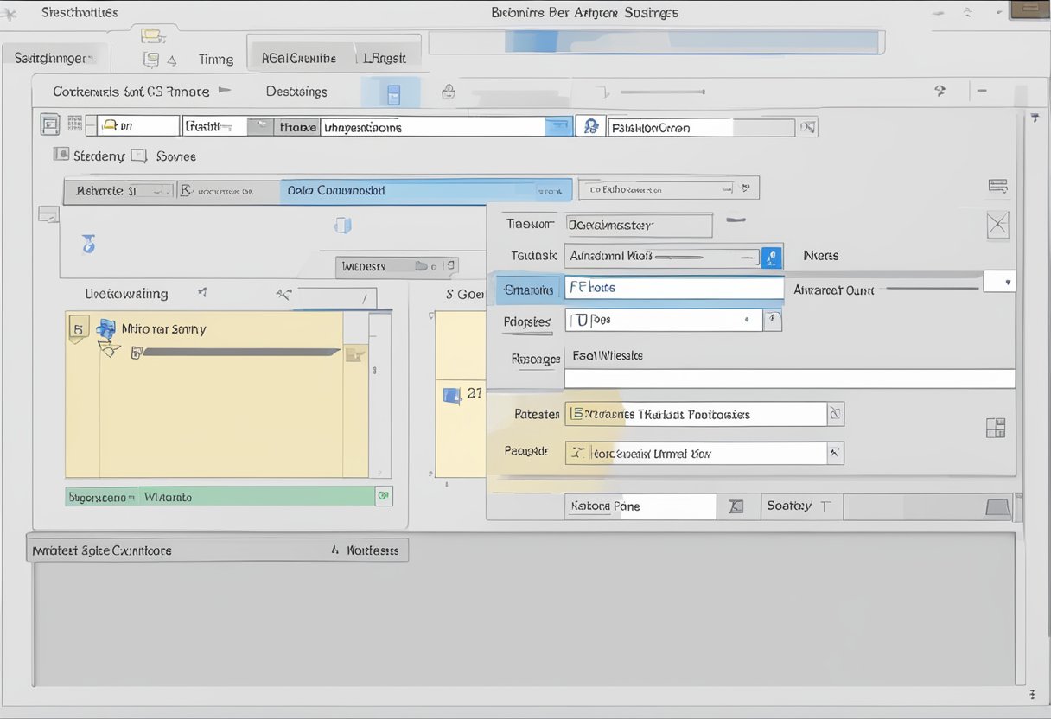1051x719 pixels.
Task: Switch to the Timing tab
Action: point(215,59)
